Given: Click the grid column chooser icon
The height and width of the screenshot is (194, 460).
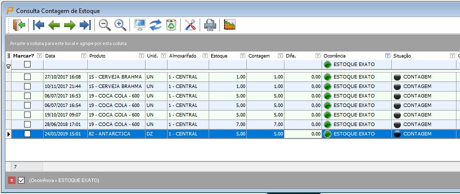Looking at the screenshot, I should click(x=8, y=55).
